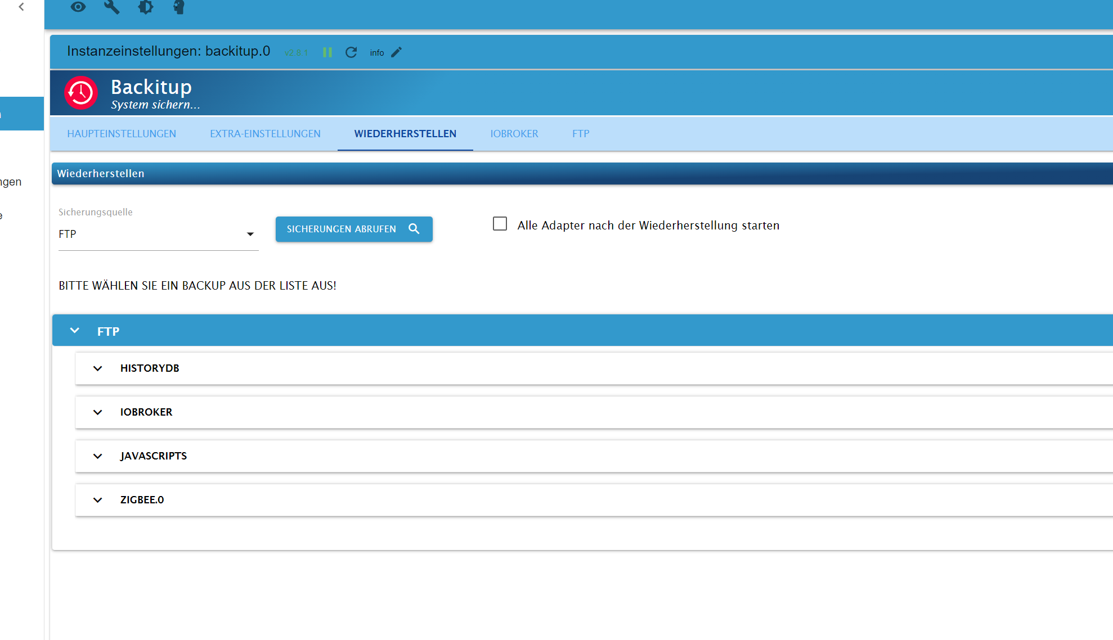The height and width of the screenshot is (640, 1113).
Task: Expand the IOBROKER backup group
Action: [x=98, y=412]
